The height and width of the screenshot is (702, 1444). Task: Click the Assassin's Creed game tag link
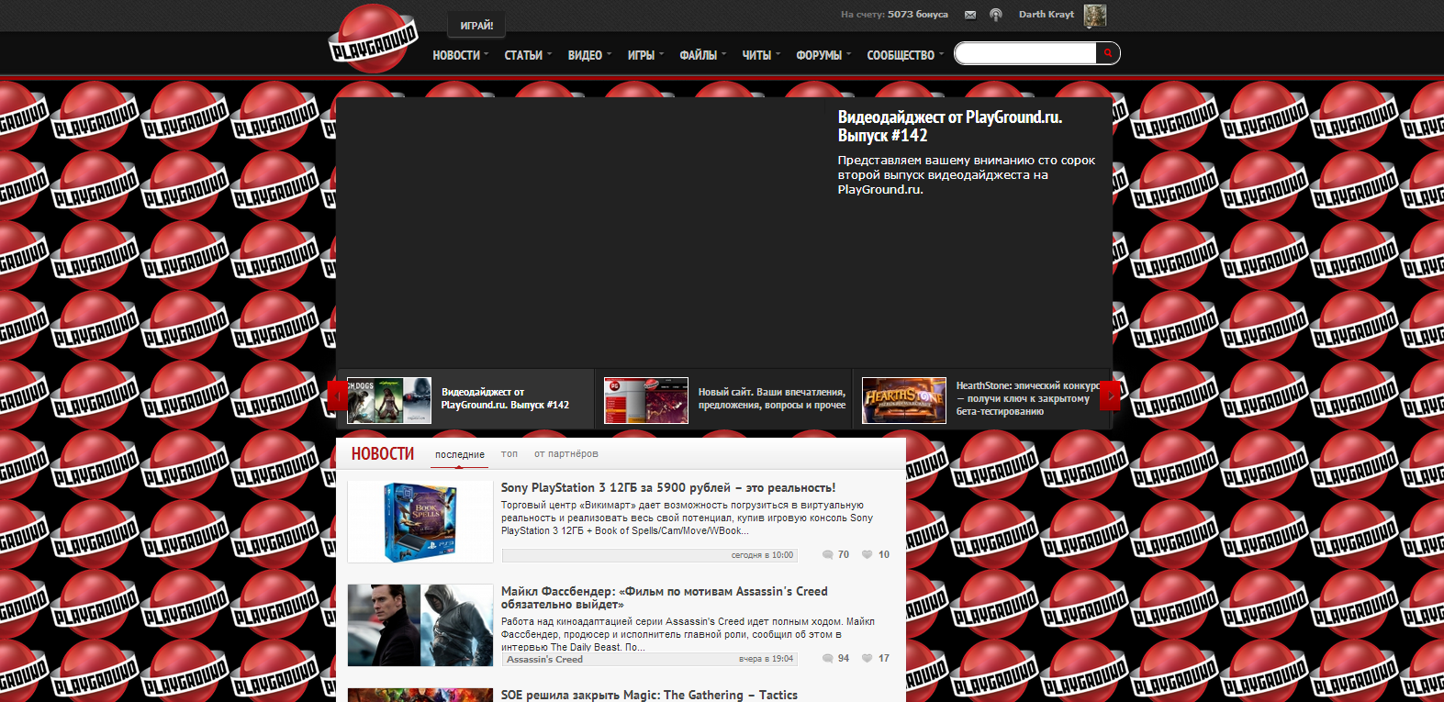coord(544,660)
